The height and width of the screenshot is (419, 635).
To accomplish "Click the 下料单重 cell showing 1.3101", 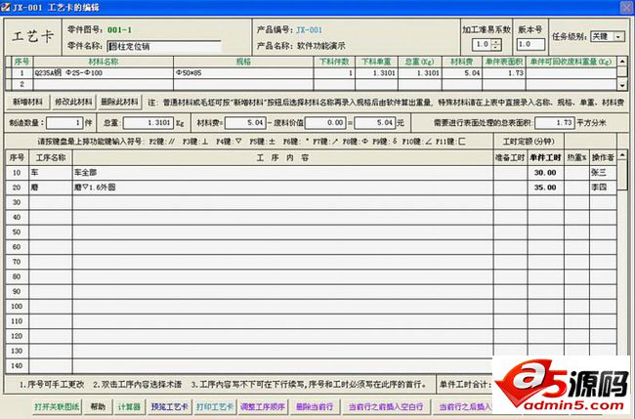I will click(376, 73).
